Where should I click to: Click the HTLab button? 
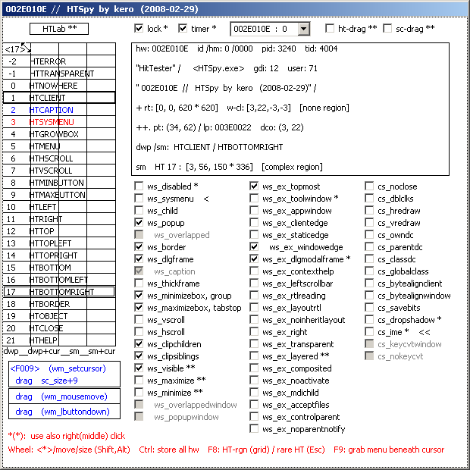pos(59,29)
